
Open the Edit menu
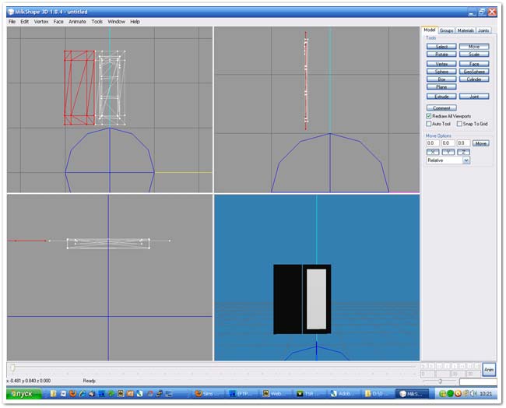point(25,22)
